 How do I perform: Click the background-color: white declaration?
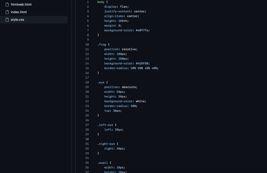(x=125, y=101)
